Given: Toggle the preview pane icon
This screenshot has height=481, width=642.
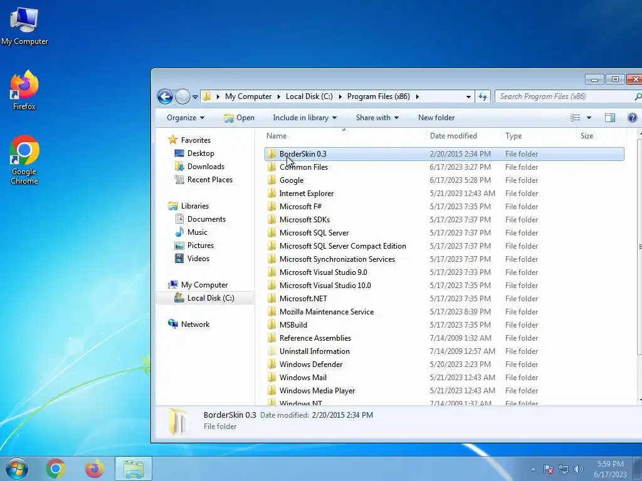Looking at the screenshot, I should [x=609, y=118].
